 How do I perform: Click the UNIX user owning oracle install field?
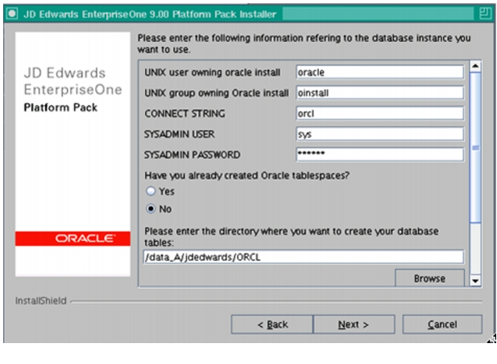[x=379, y=72]
